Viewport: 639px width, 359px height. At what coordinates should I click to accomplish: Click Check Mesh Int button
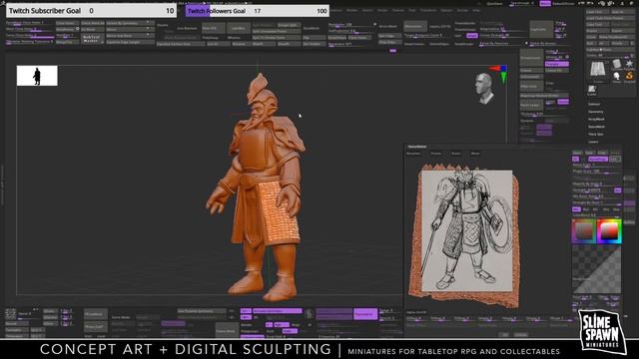point(92,23)
